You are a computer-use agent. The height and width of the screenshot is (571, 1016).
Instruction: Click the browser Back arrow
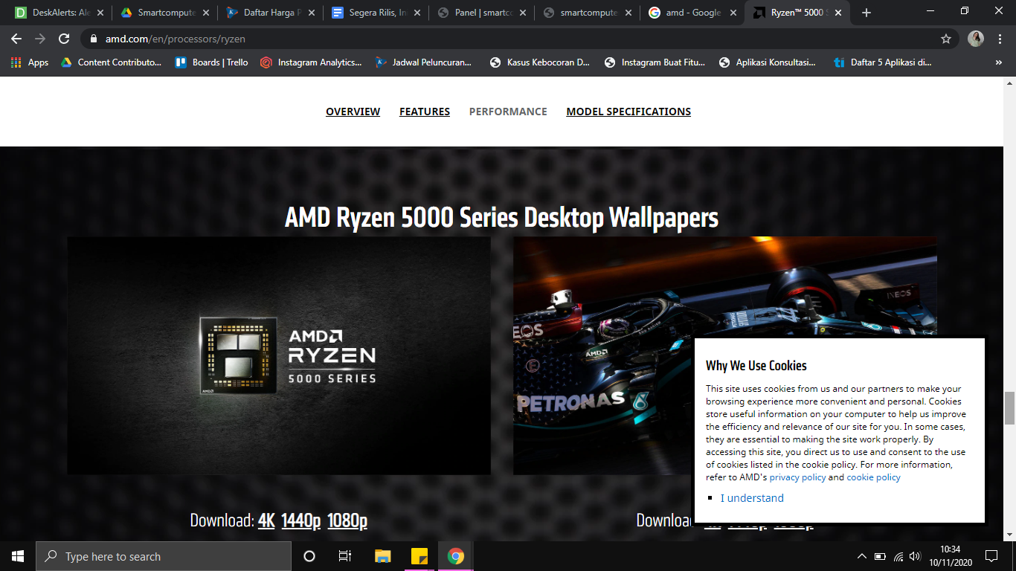[x=16, y=39]
